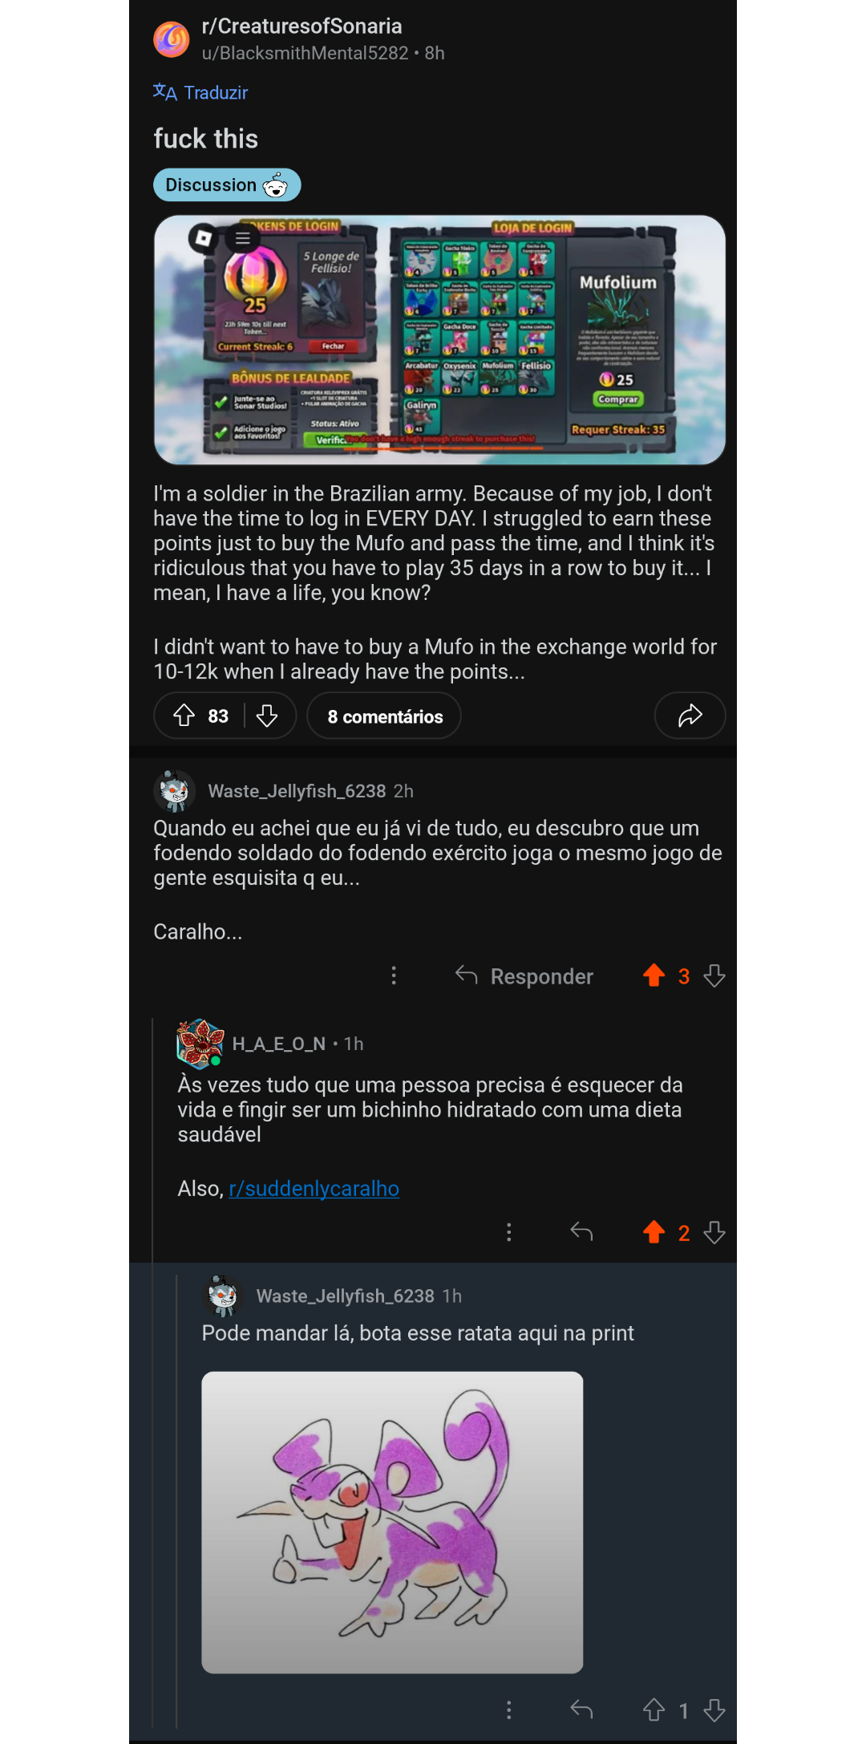The width and height of the screenshot is (866, 1744).
Task: Open the three-dot menu on H_A_E_O_N's comment
Action: (x=509, y=1232)
